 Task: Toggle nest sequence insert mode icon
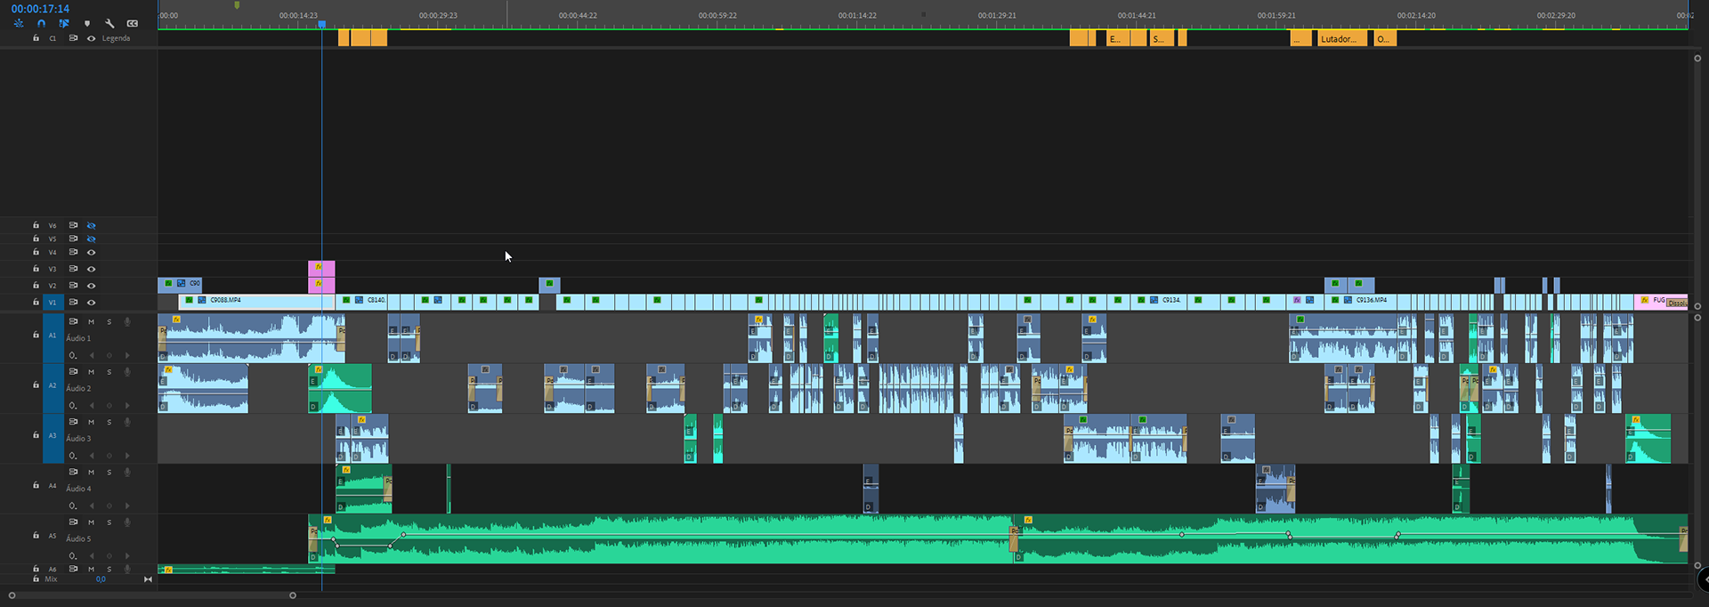19,23
